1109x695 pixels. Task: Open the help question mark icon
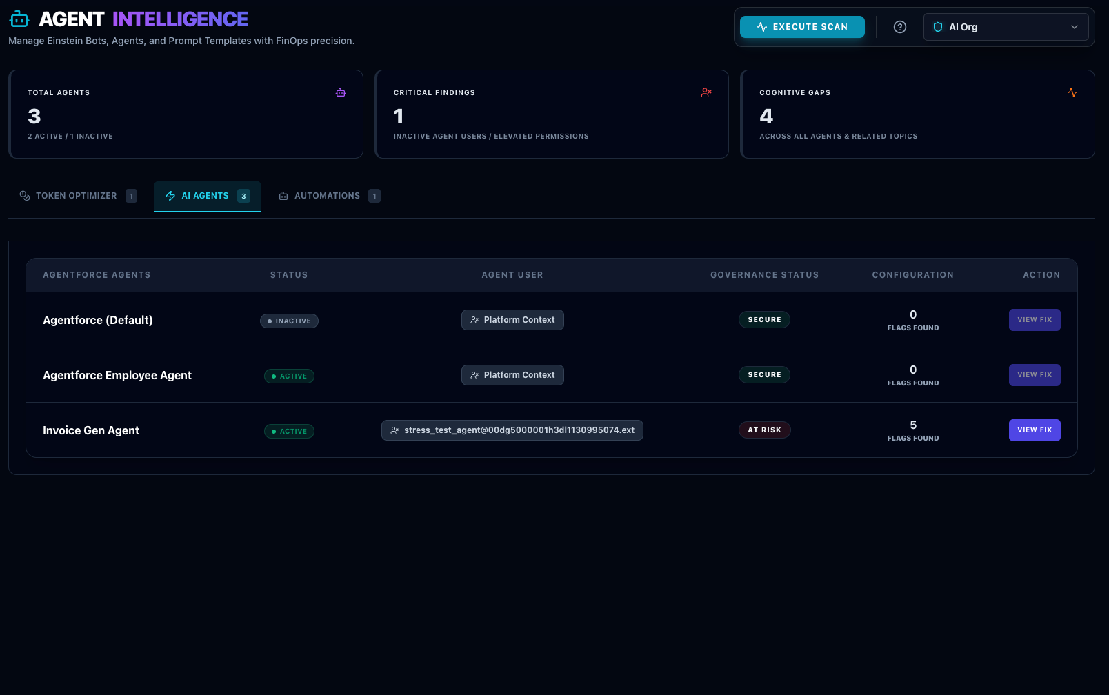pyautogui.click(x=900, y=27)
